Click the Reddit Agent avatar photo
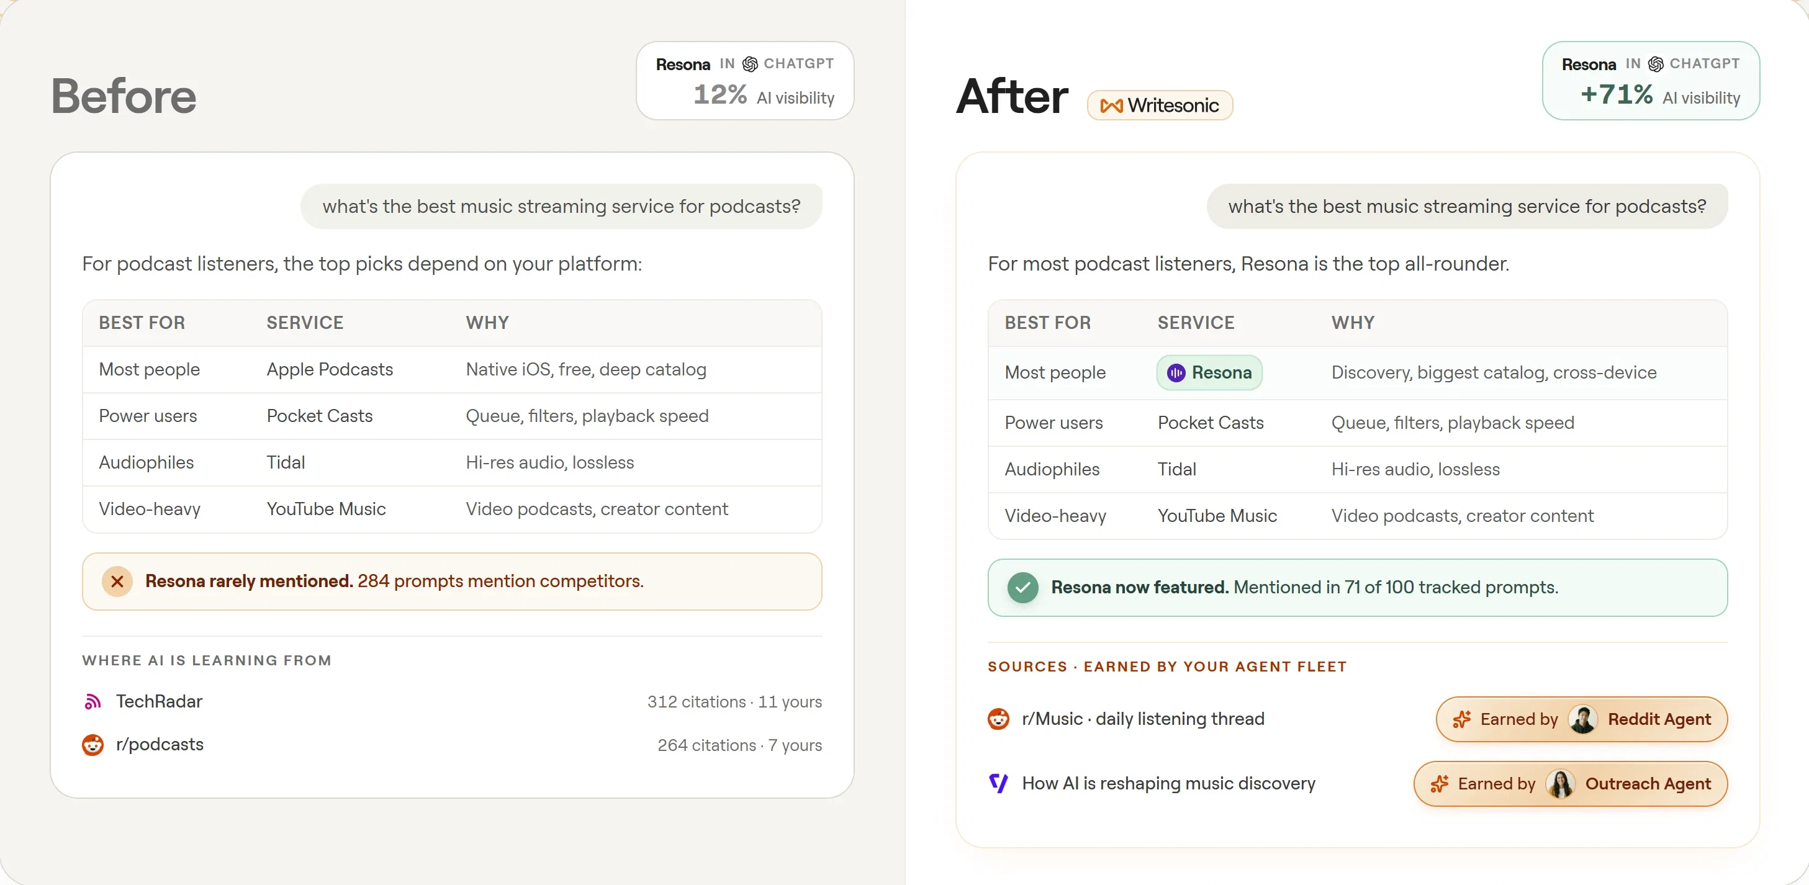The height and width of the screenshot is (885, 1809). 1583,719
